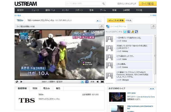Click the 次の番組 link

pyautogui.click(x=153, y=15)
